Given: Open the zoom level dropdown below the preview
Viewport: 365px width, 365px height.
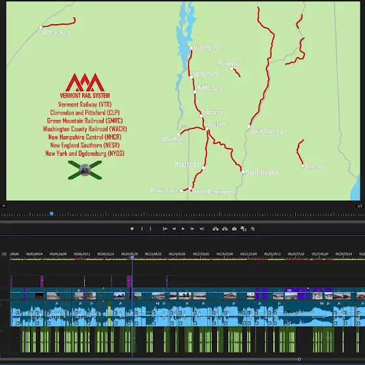Looking at the screenshot, I should 4,205.
